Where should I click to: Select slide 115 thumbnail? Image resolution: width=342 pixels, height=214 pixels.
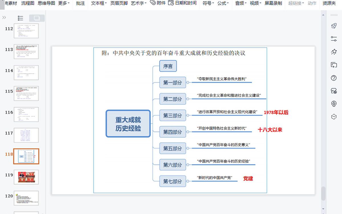click(x=26, y=93)
